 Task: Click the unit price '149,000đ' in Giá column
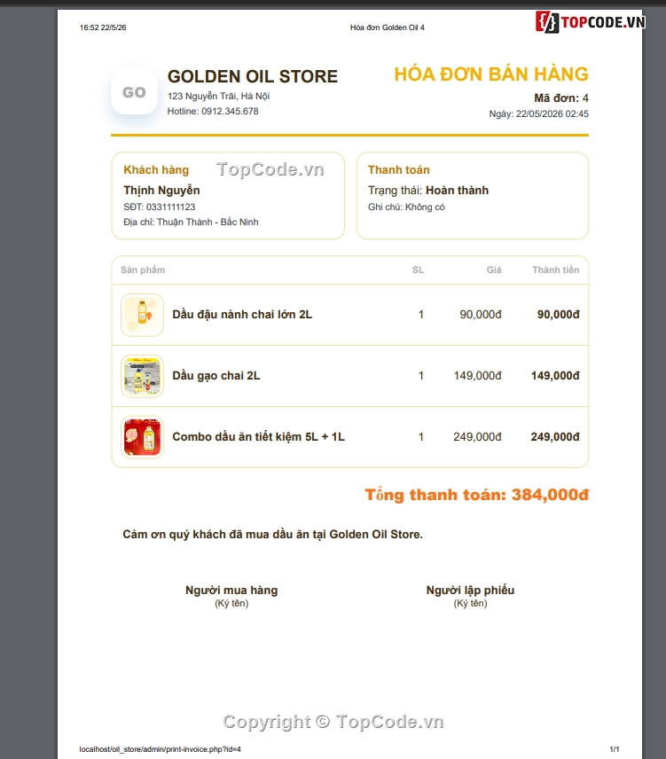(477, 376)
